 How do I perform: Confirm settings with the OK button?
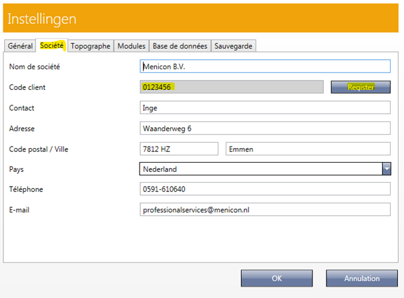coord(276,279)
